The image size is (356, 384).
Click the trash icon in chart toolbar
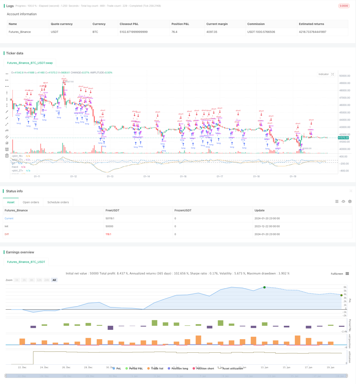pos(7,156)
